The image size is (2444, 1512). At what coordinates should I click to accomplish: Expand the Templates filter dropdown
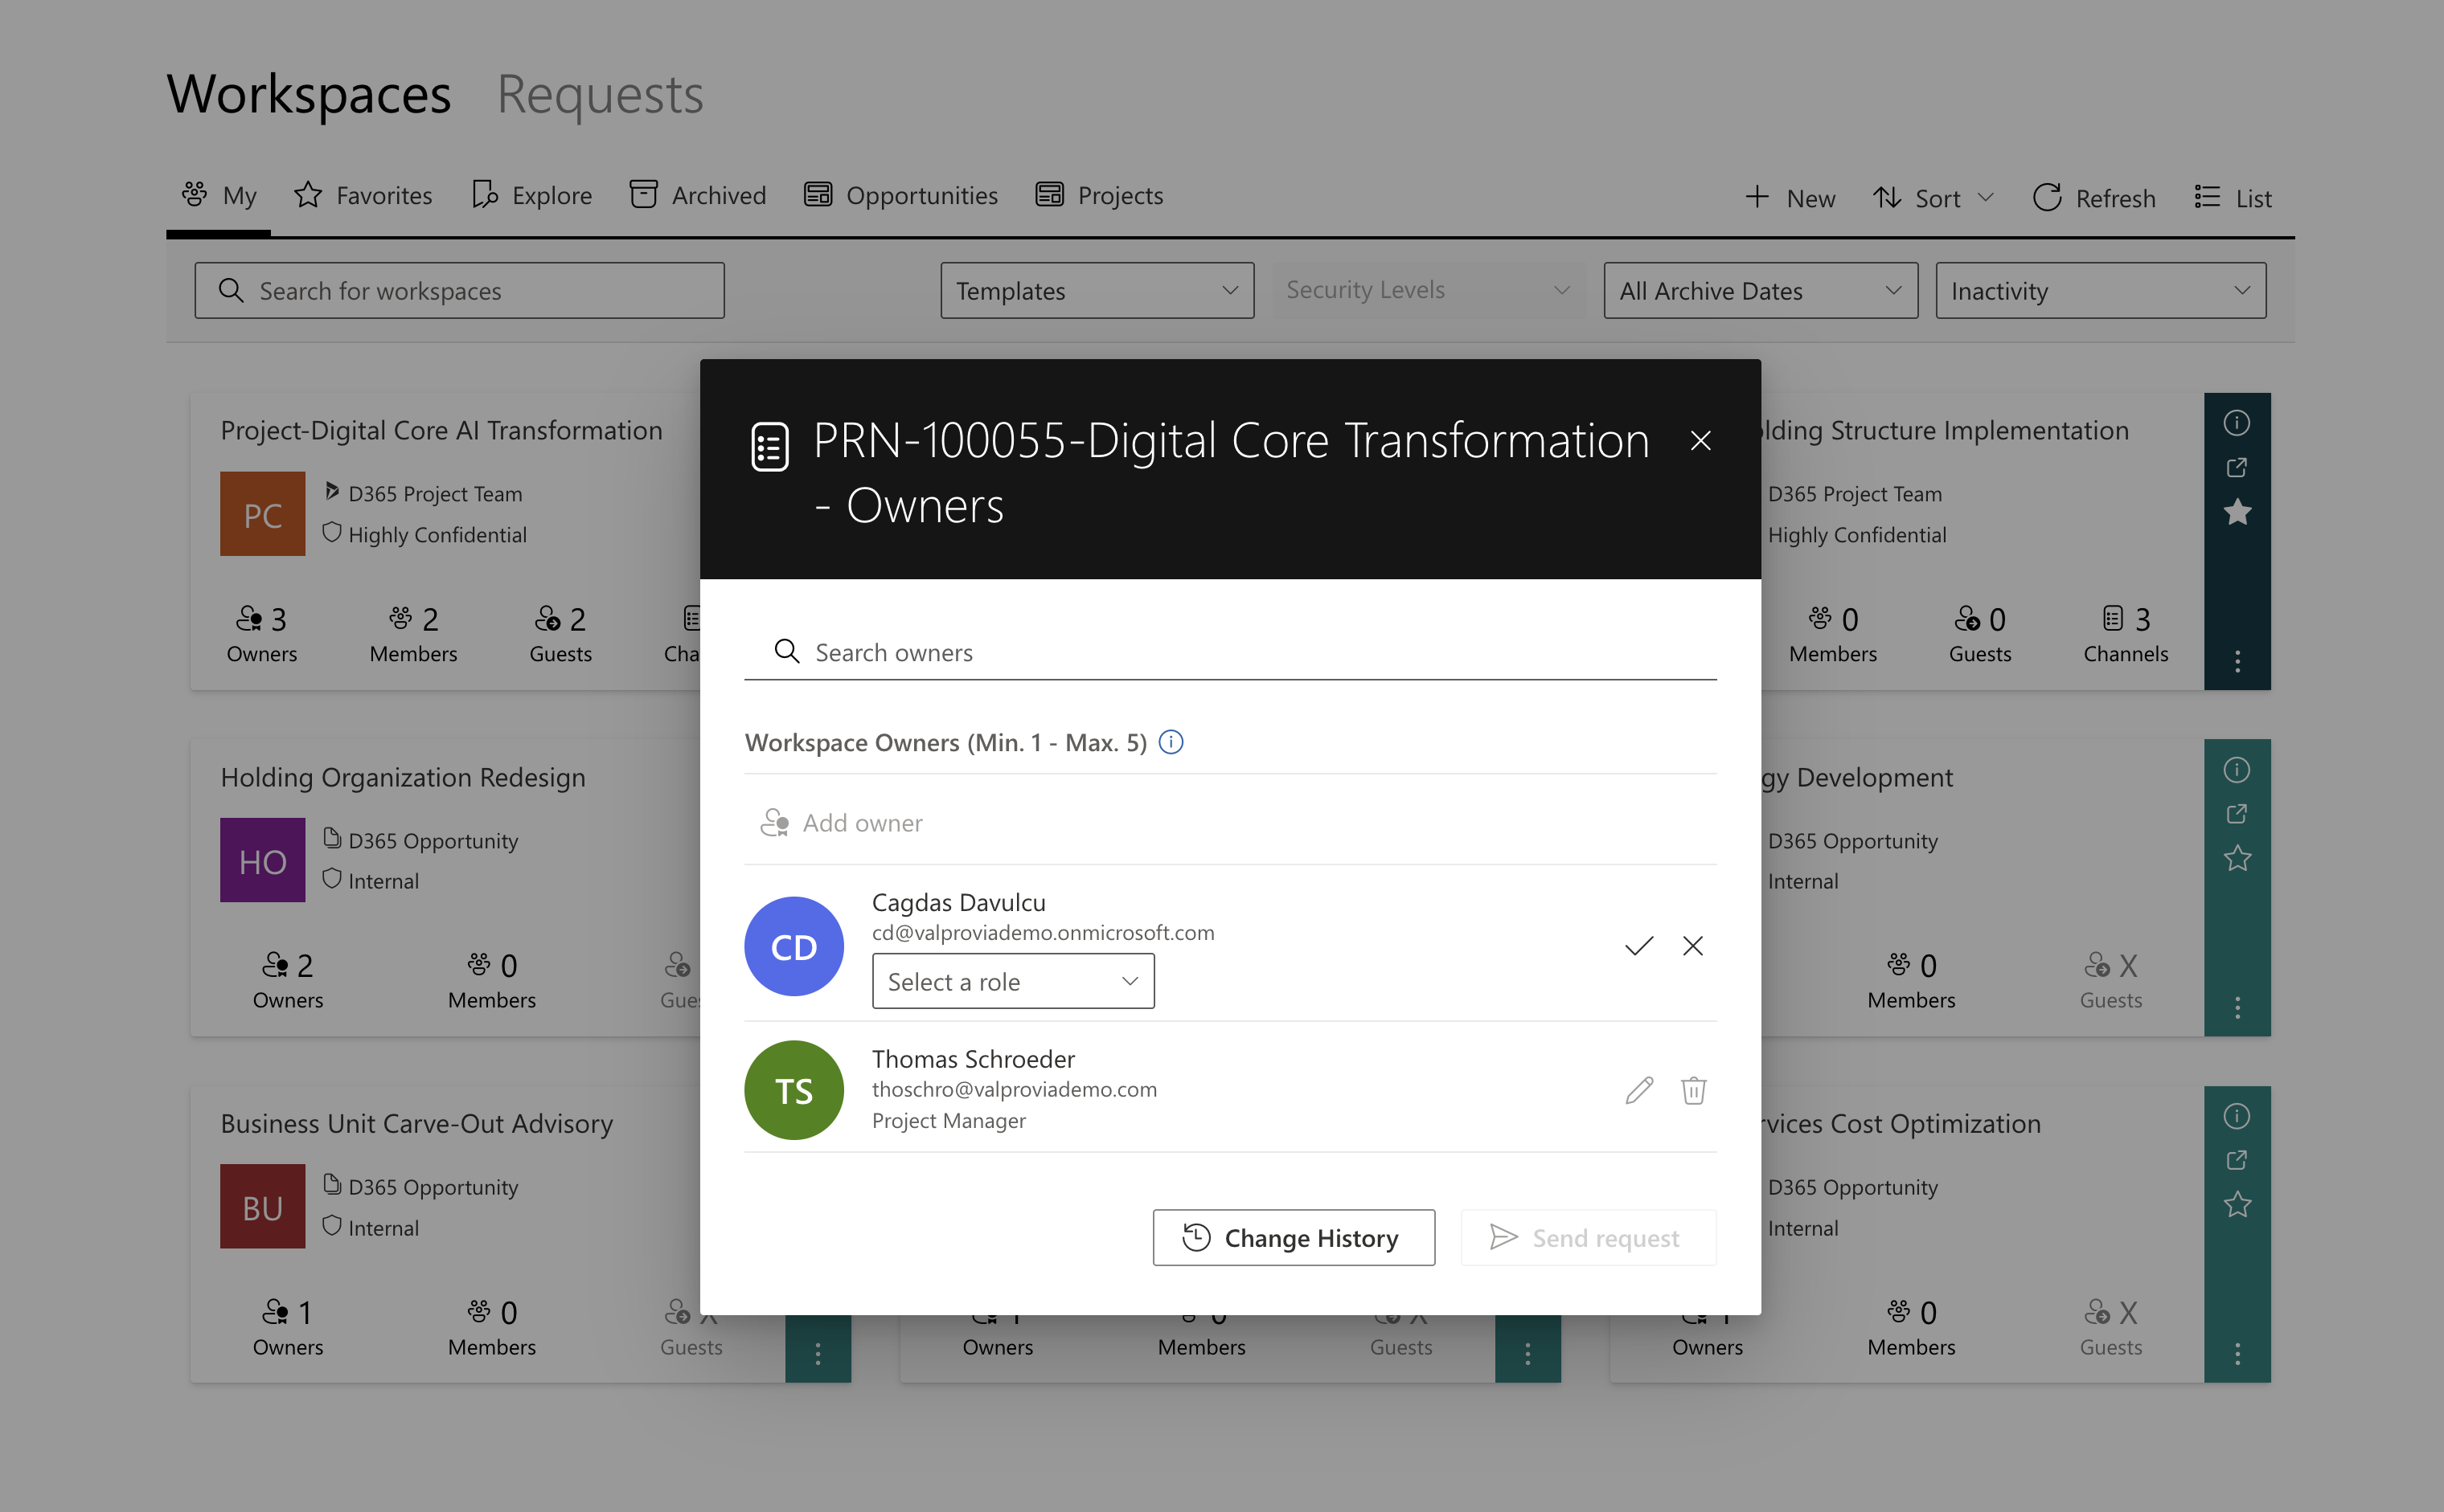[1097, 290]
